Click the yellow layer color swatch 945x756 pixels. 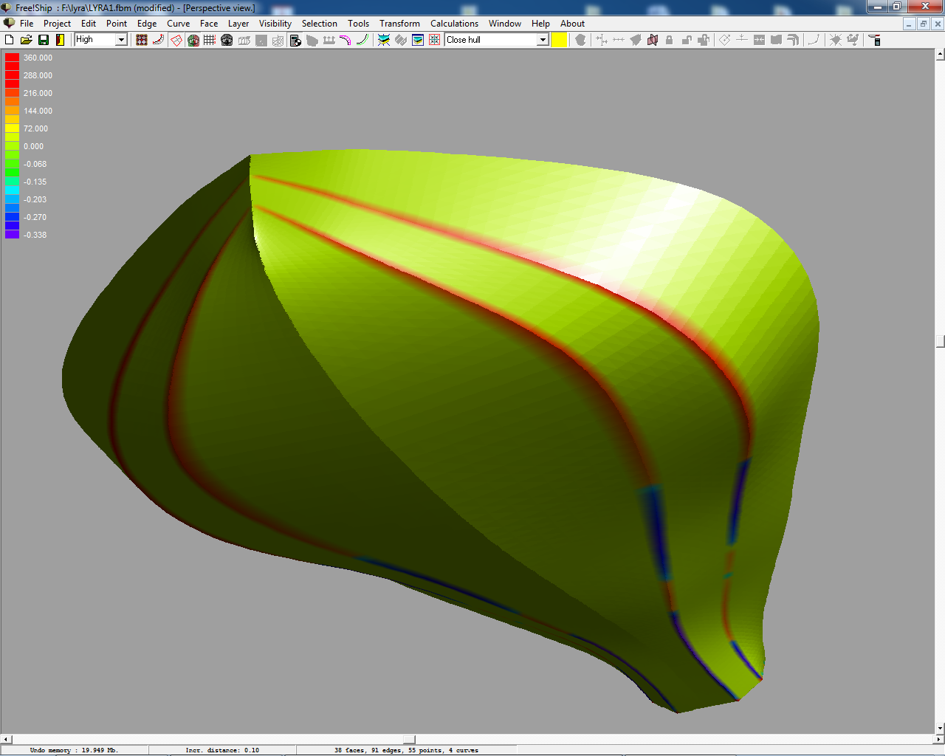pos(560,40)
